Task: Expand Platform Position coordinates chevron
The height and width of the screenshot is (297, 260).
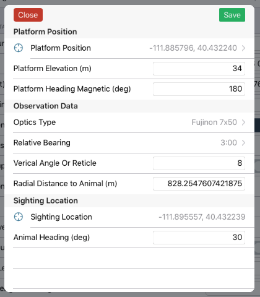Action: [x=243, y=48]
